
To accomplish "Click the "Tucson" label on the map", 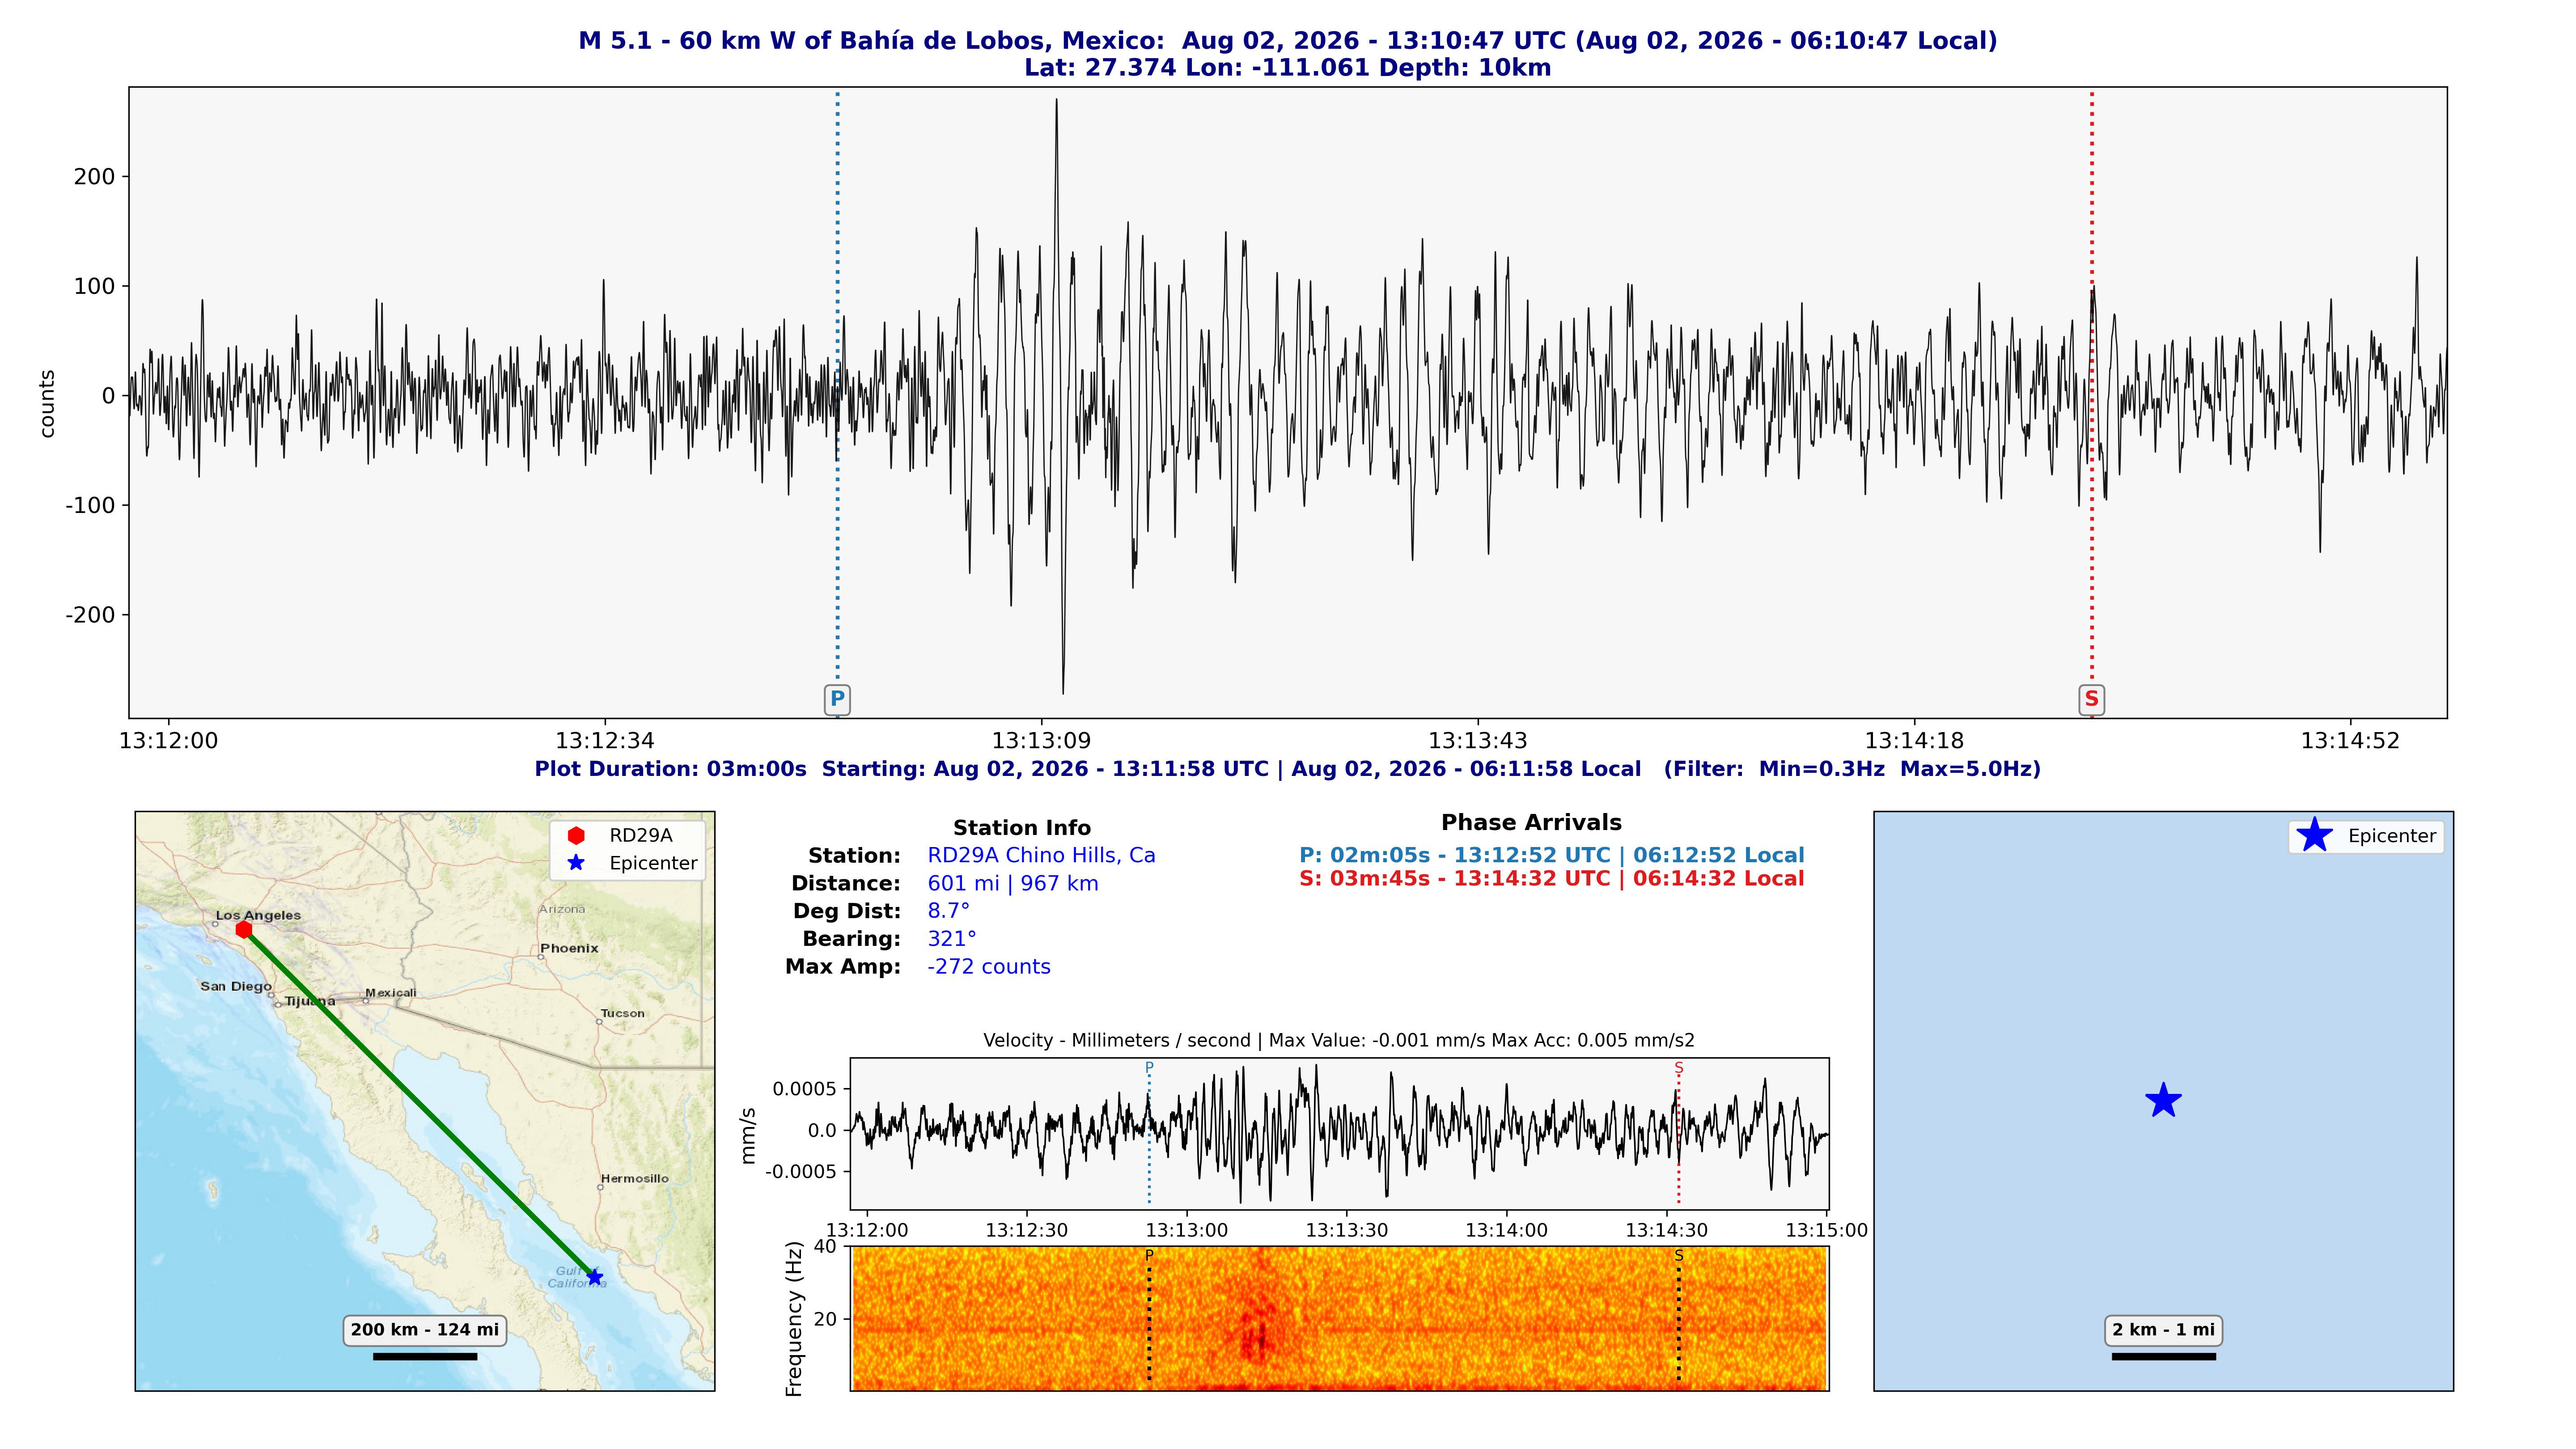I will coord(622,1013).
